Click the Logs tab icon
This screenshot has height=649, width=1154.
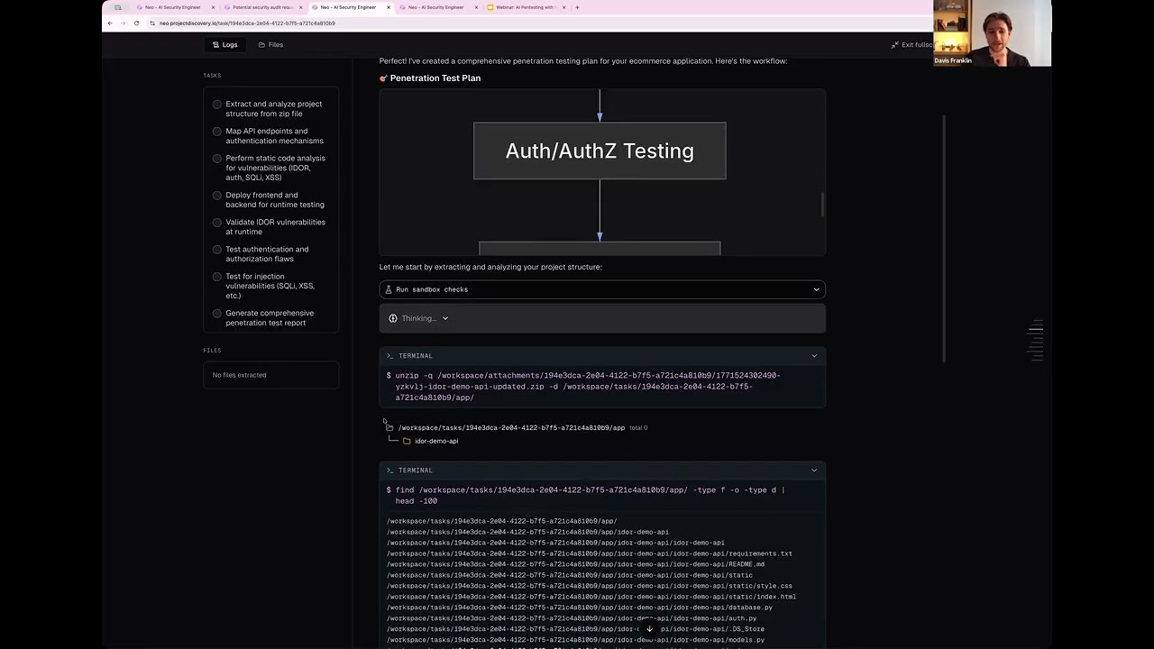tap(215, 45)
